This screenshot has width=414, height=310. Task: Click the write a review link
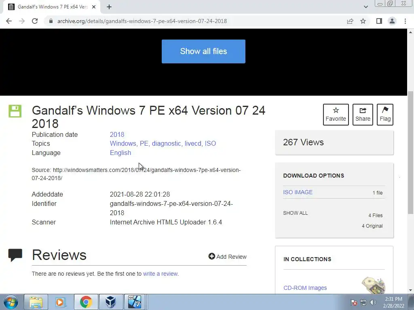click(x=160, y=274)
